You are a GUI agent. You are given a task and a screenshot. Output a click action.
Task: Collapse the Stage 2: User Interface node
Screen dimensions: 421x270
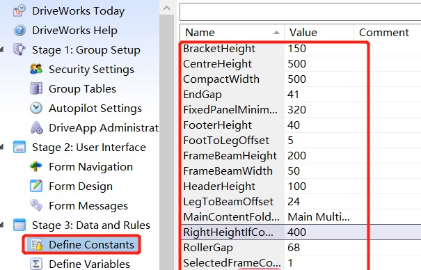pos(2,147)
